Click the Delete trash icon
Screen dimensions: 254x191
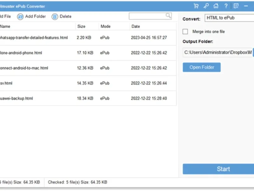click(x=55, y=17)
